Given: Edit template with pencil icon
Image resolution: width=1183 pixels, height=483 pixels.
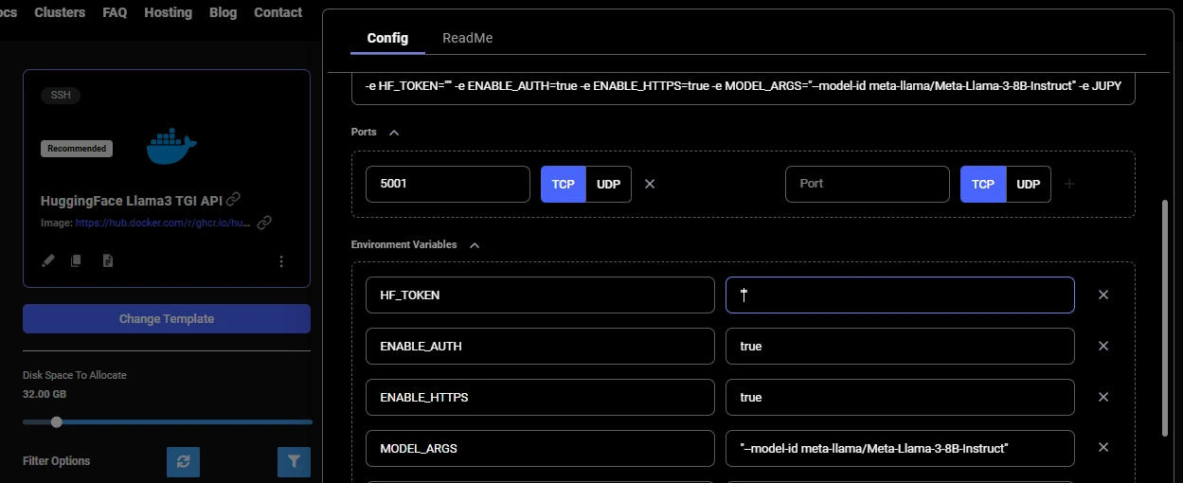Looking at the screenshot, I should (48, 260).
